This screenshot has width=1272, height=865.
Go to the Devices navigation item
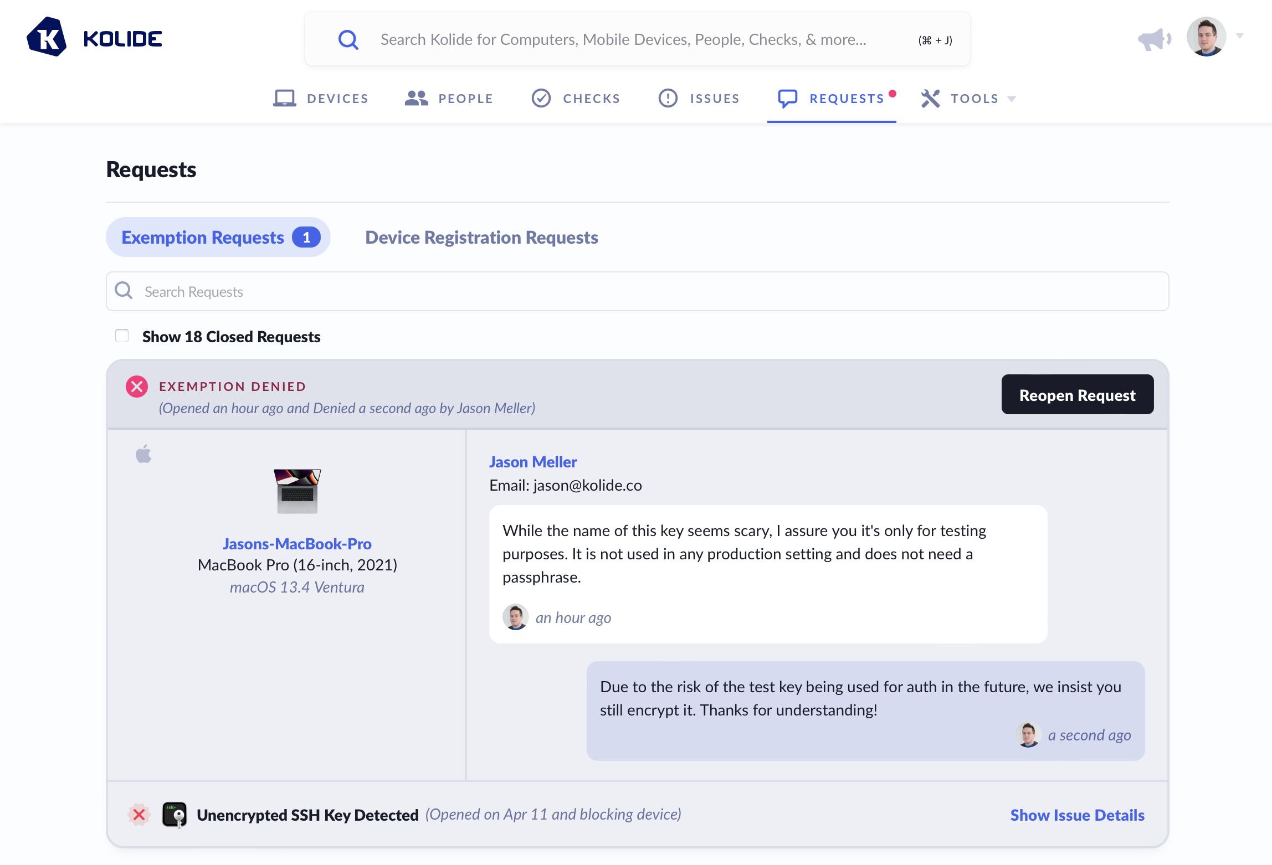tap(321, 99)
